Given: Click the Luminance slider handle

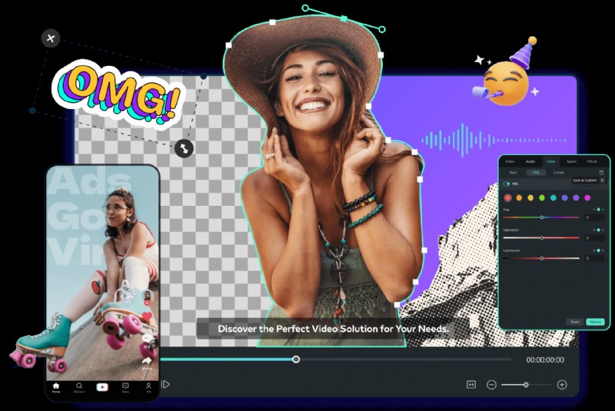Looking at the screenshot, I should 542,258.
